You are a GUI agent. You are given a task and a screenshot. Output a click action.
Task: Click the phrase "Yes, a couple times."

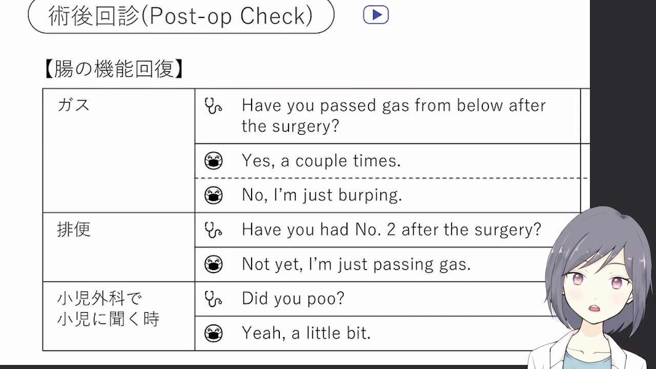point(321,161)
